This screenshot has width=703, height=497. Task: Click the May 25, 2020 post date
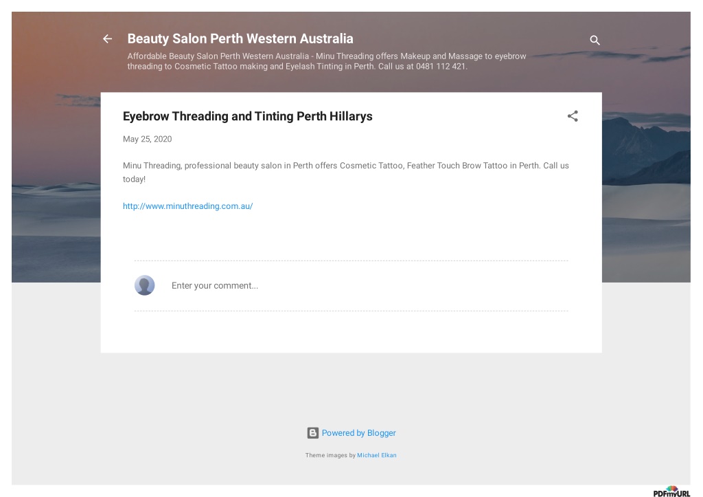(x=147, y=139)
